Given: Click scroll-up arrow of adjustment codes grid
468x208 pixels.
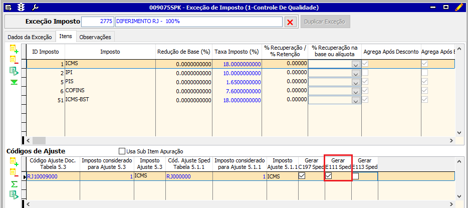Looking at the screenshot, I should click(459, 161).
